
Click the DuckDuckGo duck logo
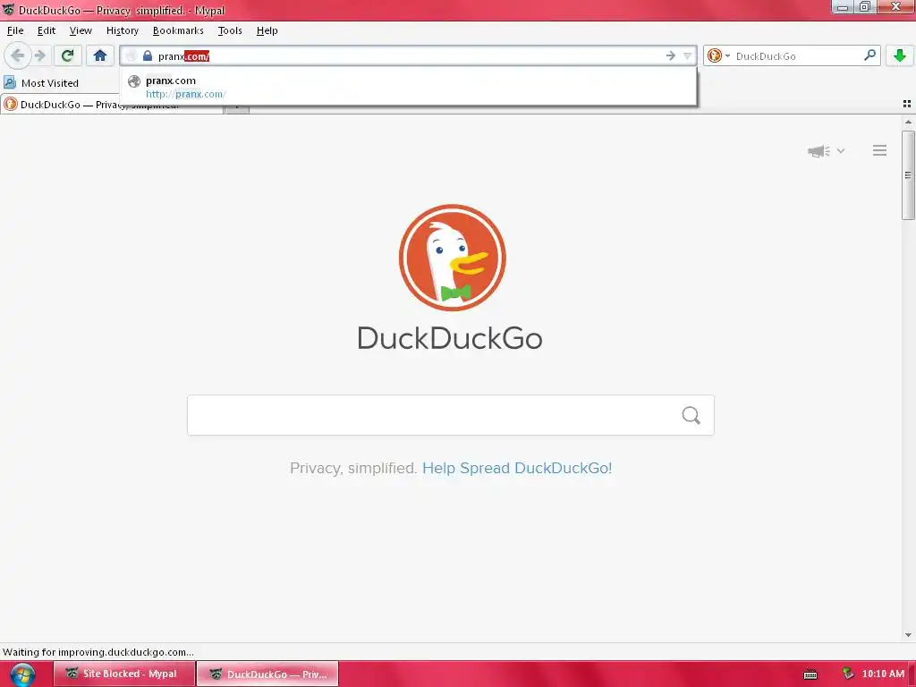[x=452, y=258]
